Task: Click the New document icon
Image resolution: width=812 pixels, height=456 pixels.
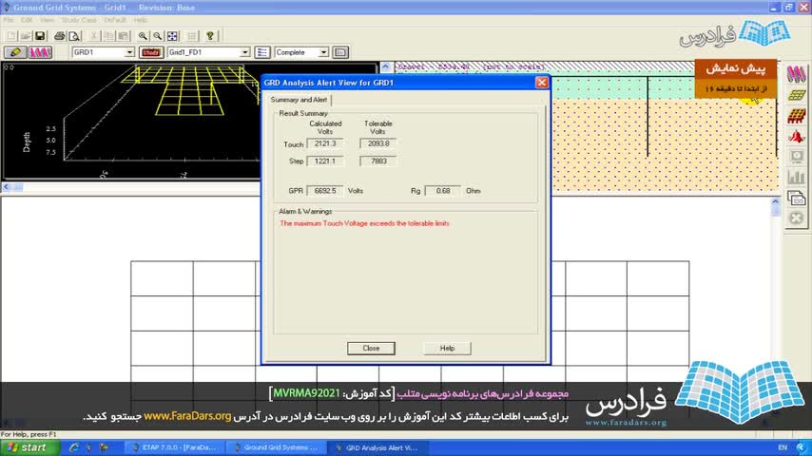Action: 11,36
